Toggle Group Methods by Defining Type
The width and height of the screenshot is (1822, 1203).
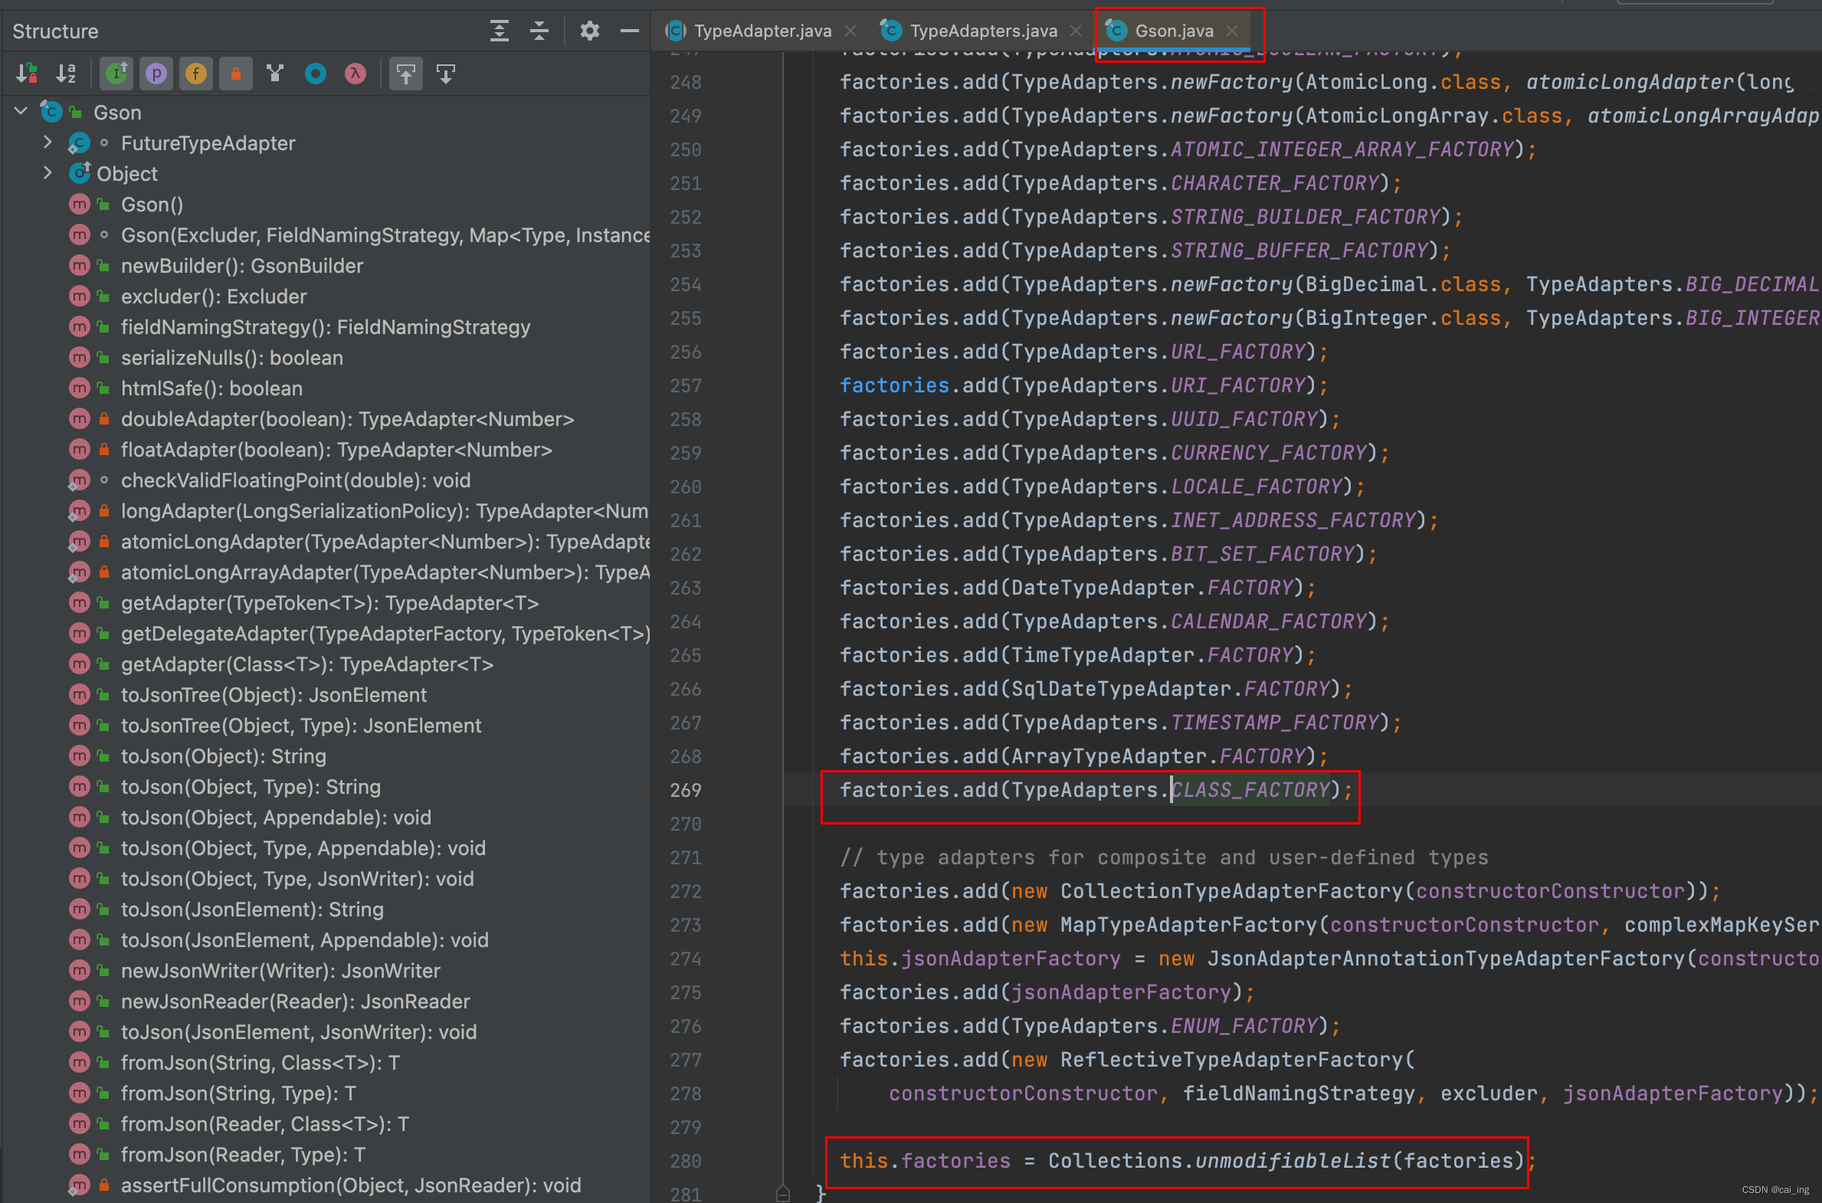click(x=275, y=74)
